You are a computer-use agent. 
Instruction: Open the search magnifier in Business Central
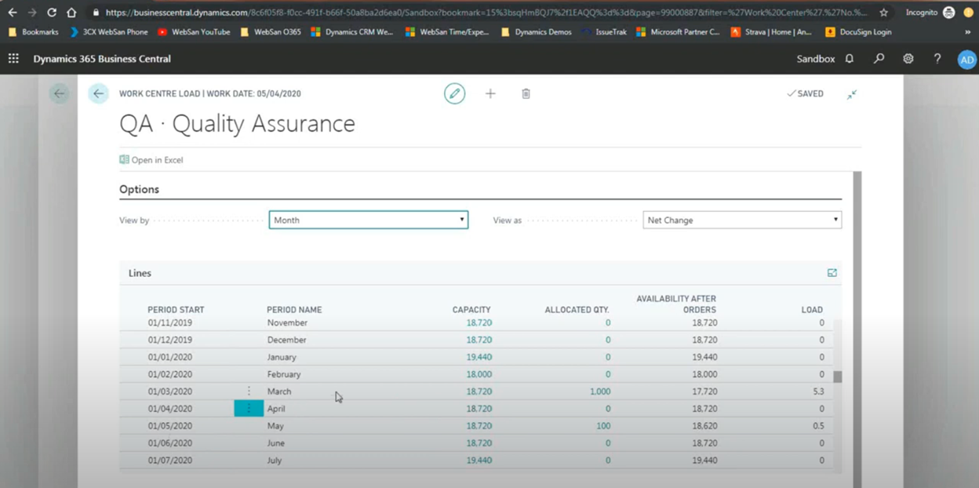point(879,59)
